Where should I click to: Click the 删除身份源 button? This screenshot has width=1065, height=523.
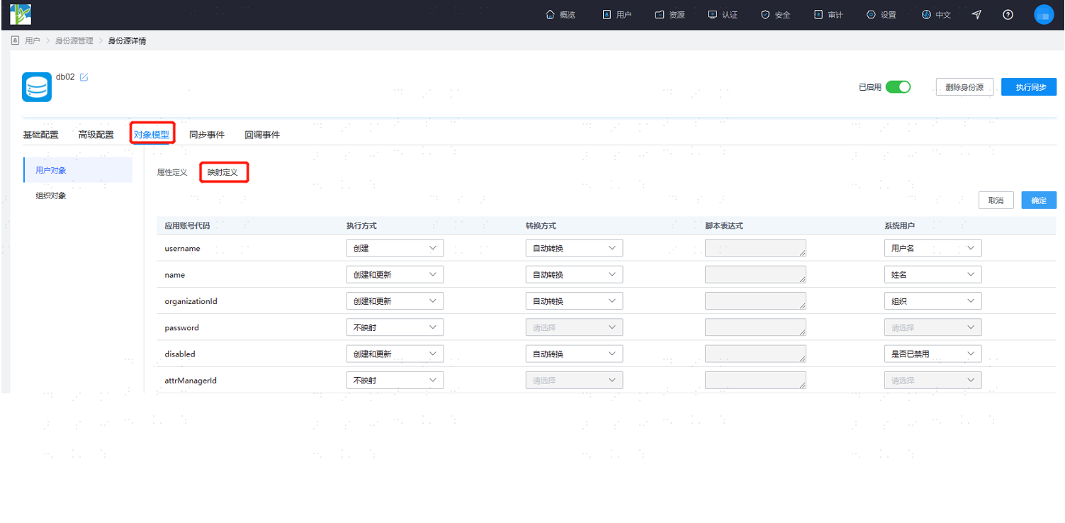[x=964, y=87]
